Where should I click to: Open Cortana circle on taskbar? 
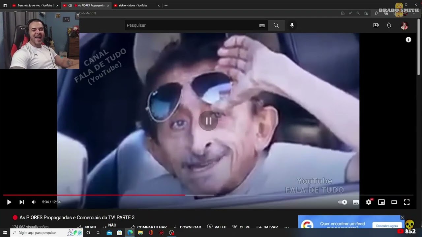[x=88, y=232]
